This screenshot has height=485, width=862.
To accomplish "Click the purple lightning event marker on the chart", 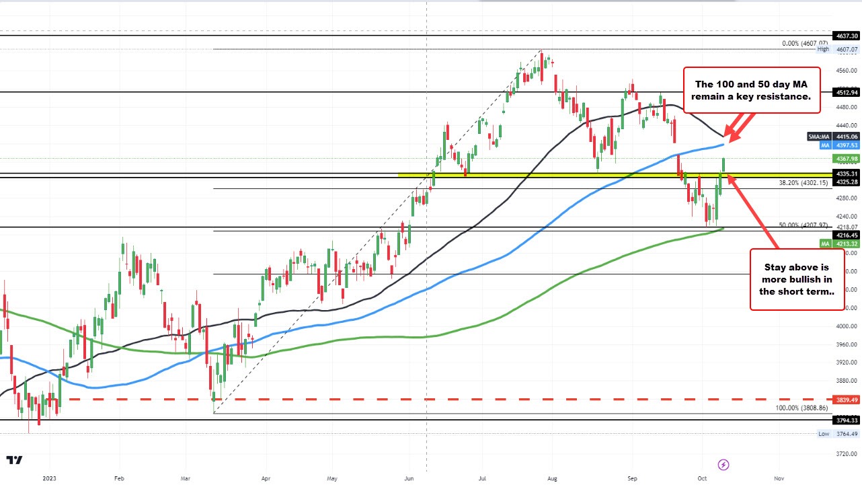I will (x=722, y=464).
